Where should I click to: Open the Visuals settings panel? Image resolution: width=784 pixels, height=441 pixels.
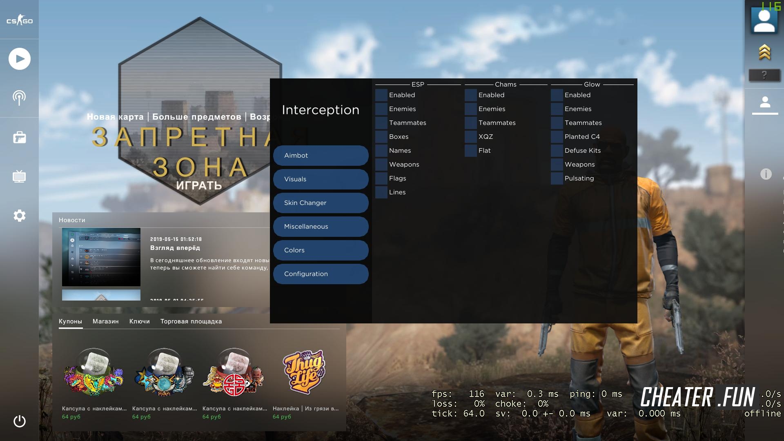pyautogui.click(x=321, y=179)
